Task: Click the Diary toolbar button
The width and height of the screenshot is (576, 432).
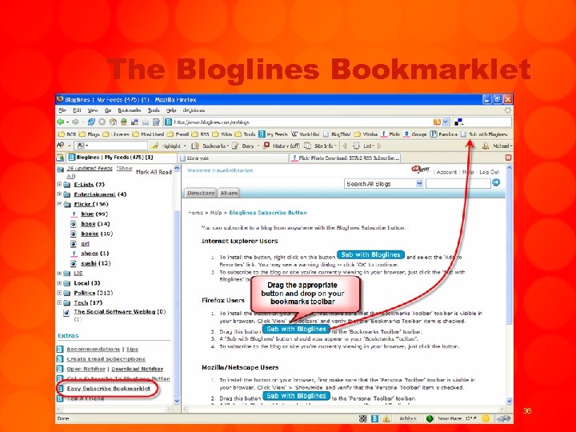Action: click(x=245, y=146)
